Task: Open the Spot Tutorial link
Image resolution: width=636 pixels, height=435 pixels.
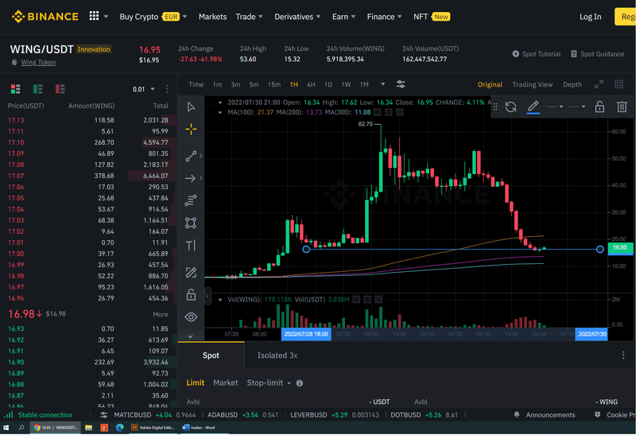Action: click(x=536, y=54)
